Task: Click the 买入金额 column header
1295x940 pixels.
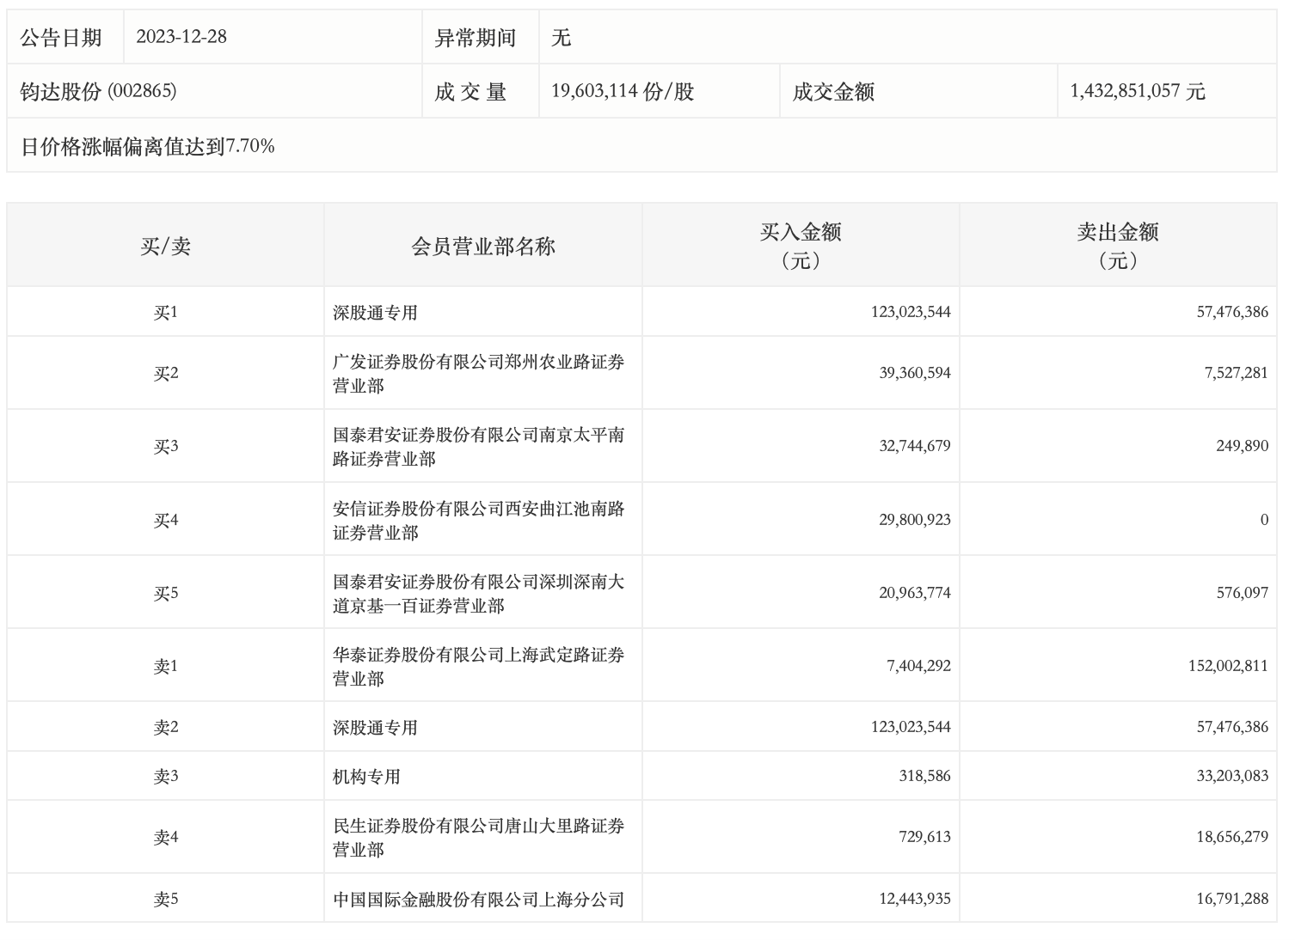Action: 800,245
